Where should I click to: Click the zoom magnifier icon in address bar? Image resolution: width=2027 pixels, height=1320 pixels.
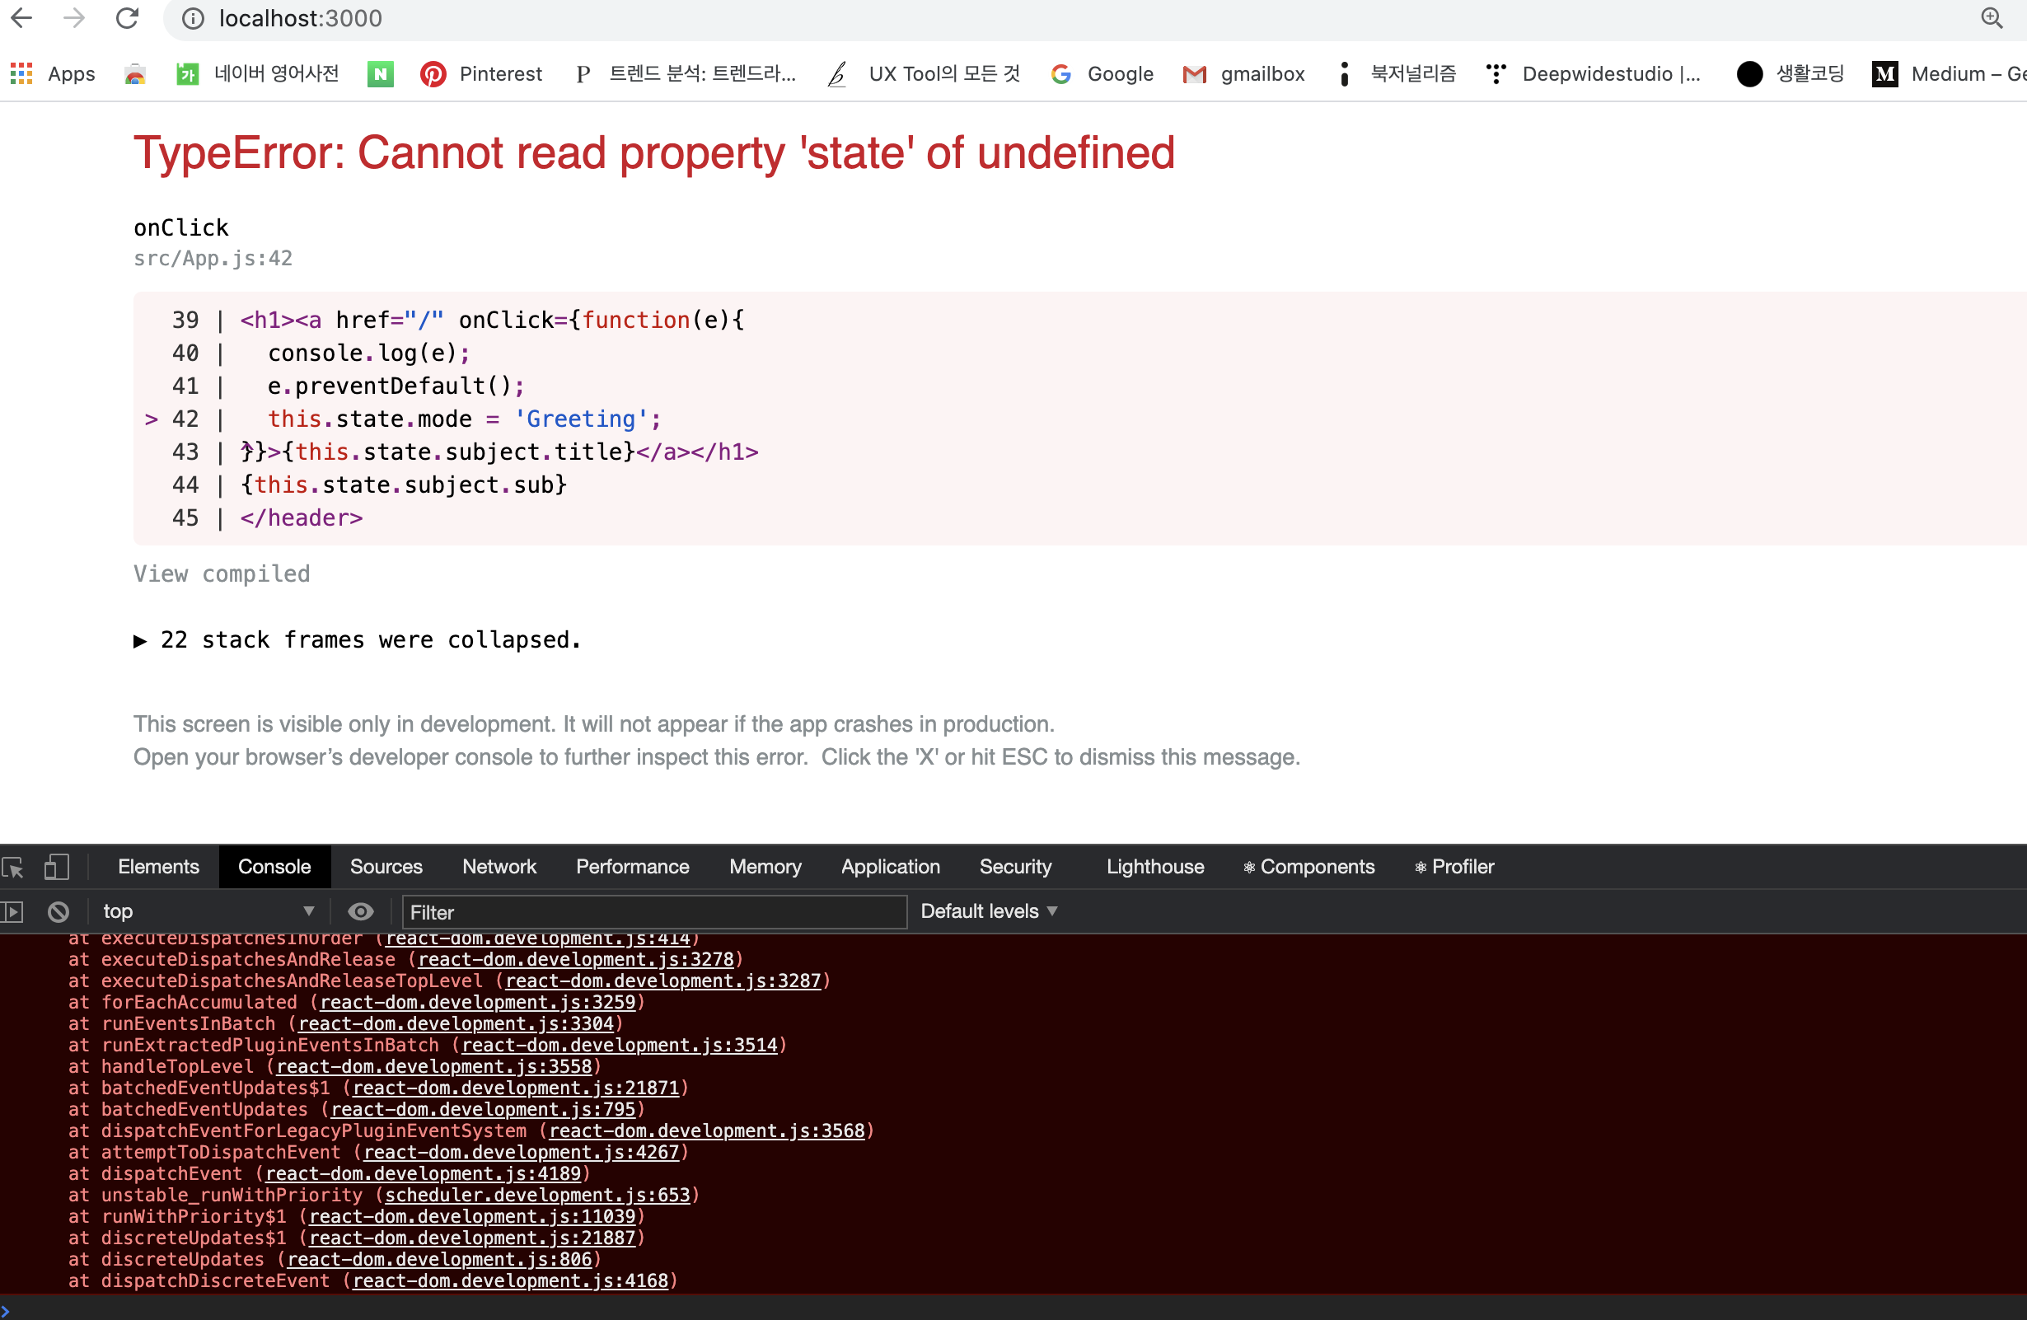1992,19
